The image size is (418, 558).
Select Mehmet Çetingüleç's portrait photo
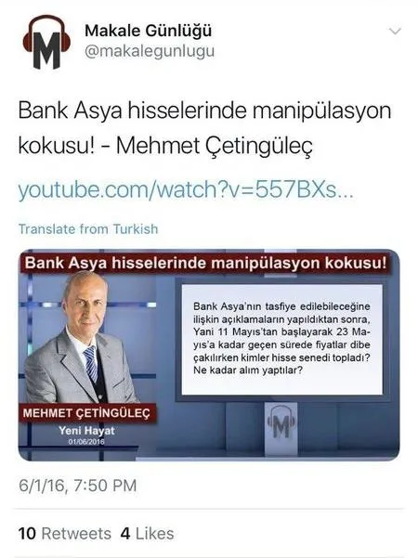[x=81, y=338]
